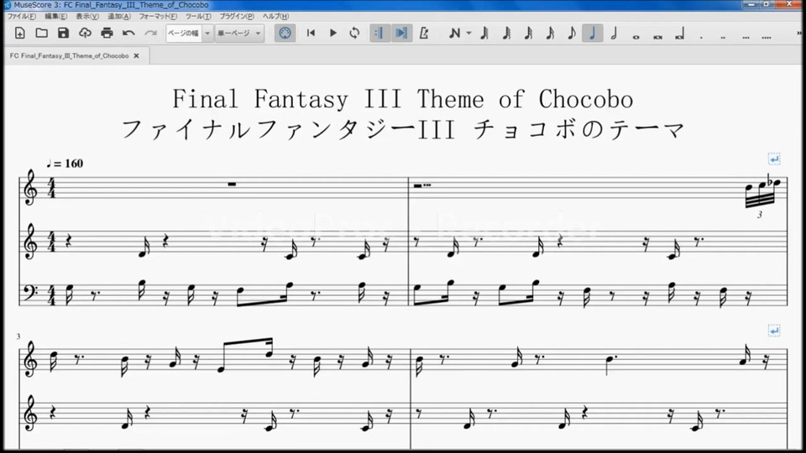Screen dimensions: 806x453
Task: Select the whole rest in measure 1
Action: click(x=232, y=184)
